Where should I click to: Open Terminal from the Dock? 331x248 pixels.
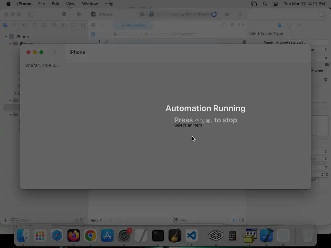point(158,235)
